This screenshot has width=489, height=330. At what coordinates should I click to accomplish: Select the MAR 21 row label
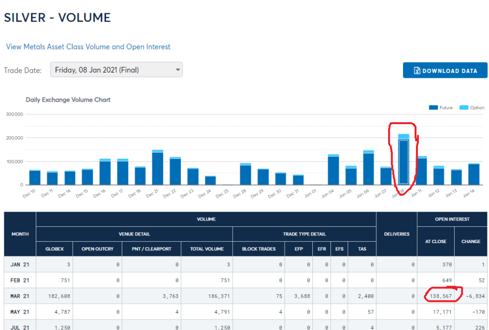pos(20,296)
